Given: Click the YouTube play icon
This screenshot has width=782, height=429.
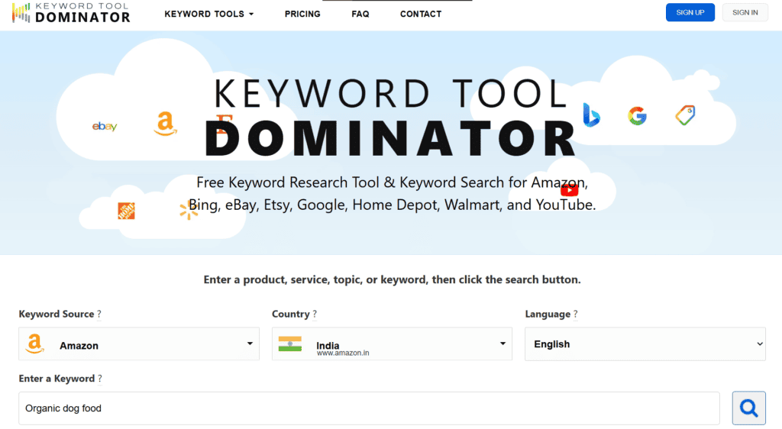Looking at the screenshot, I should click(x=570, y=190).
